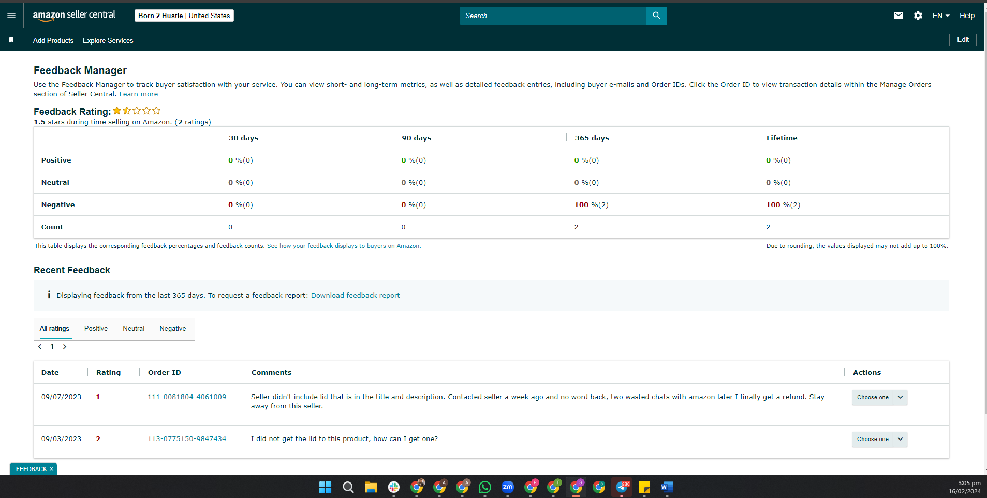Click the Amazon Seller Central logo

pos(74,16)
